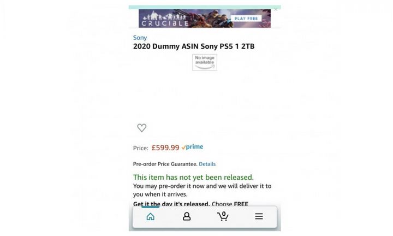Open the account profile icon
The image size is (393, 236).
187,216
